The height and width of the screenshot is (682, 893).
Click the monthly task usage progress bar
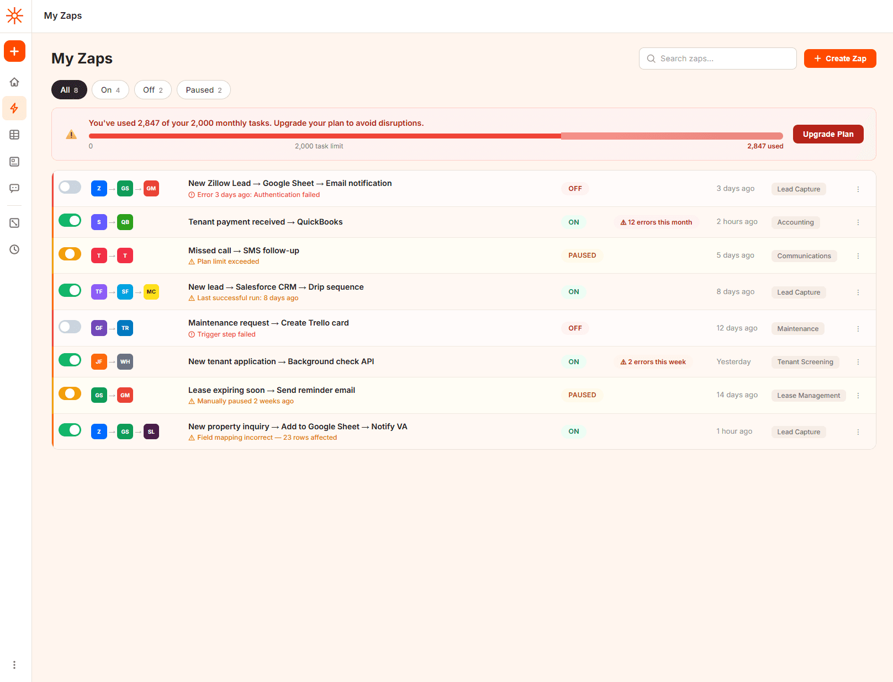coord(436,136)
